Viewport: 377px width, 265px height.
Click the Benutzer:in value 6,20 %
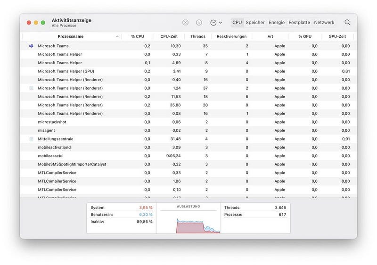click(x=146, y=214)
